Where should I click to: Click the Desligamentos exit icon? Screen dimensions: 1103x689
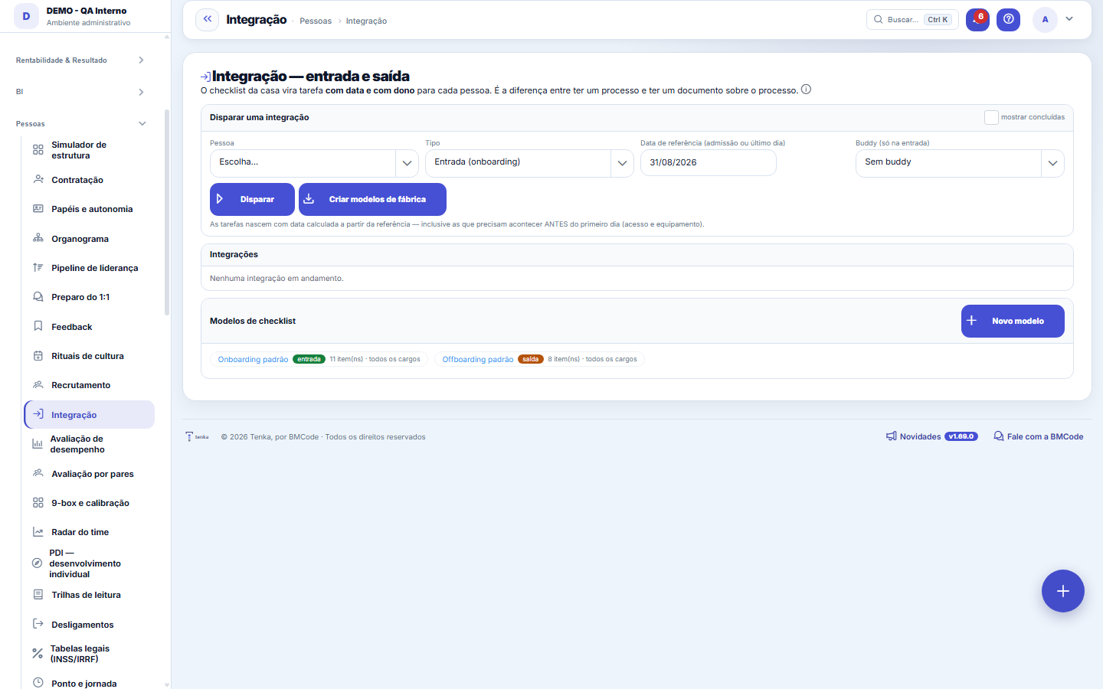(x=38, y=625)
